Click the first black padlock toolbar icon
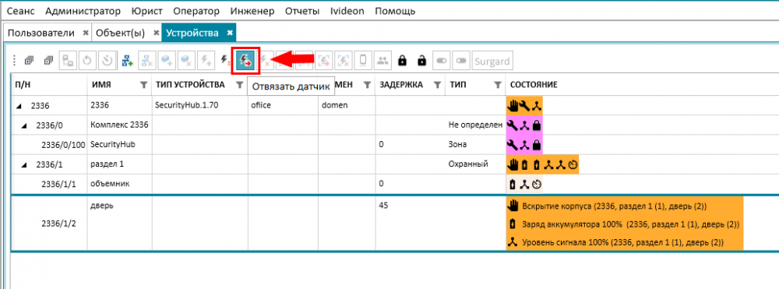The height and width of the screenshot is (289, 779). (x=403, y=61)
